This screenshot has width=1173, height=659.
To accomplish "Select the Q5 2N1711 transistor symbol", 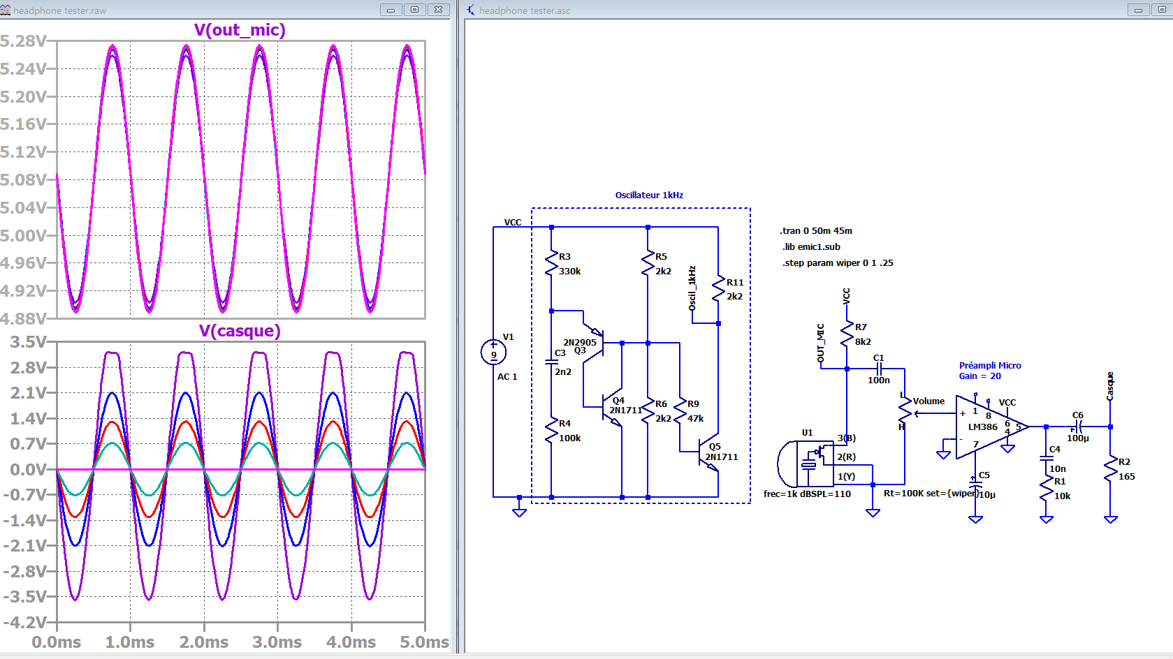I will tap(711, 454).
